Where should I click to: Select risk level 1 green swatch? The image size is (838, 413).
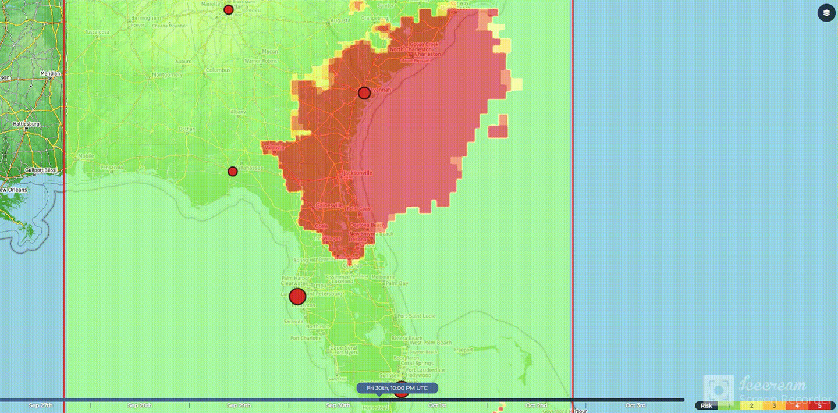pos(729,405)
